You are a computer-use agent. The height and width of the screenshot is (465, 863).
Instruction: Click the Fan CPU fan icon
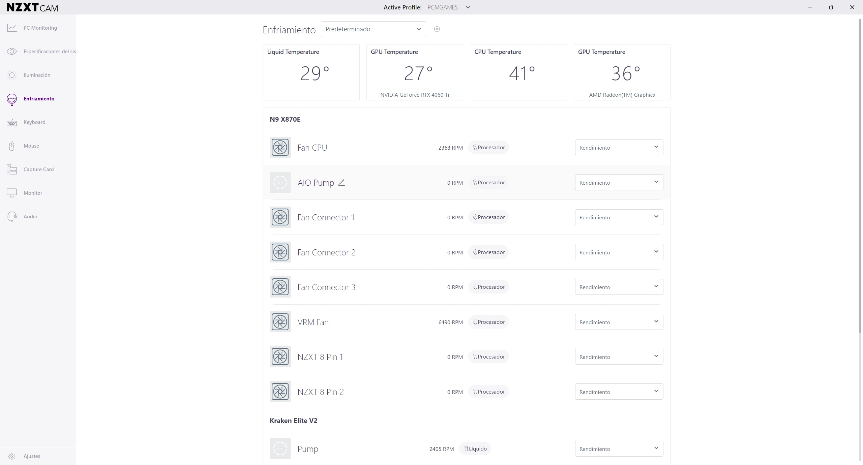[x=280, y=147]
